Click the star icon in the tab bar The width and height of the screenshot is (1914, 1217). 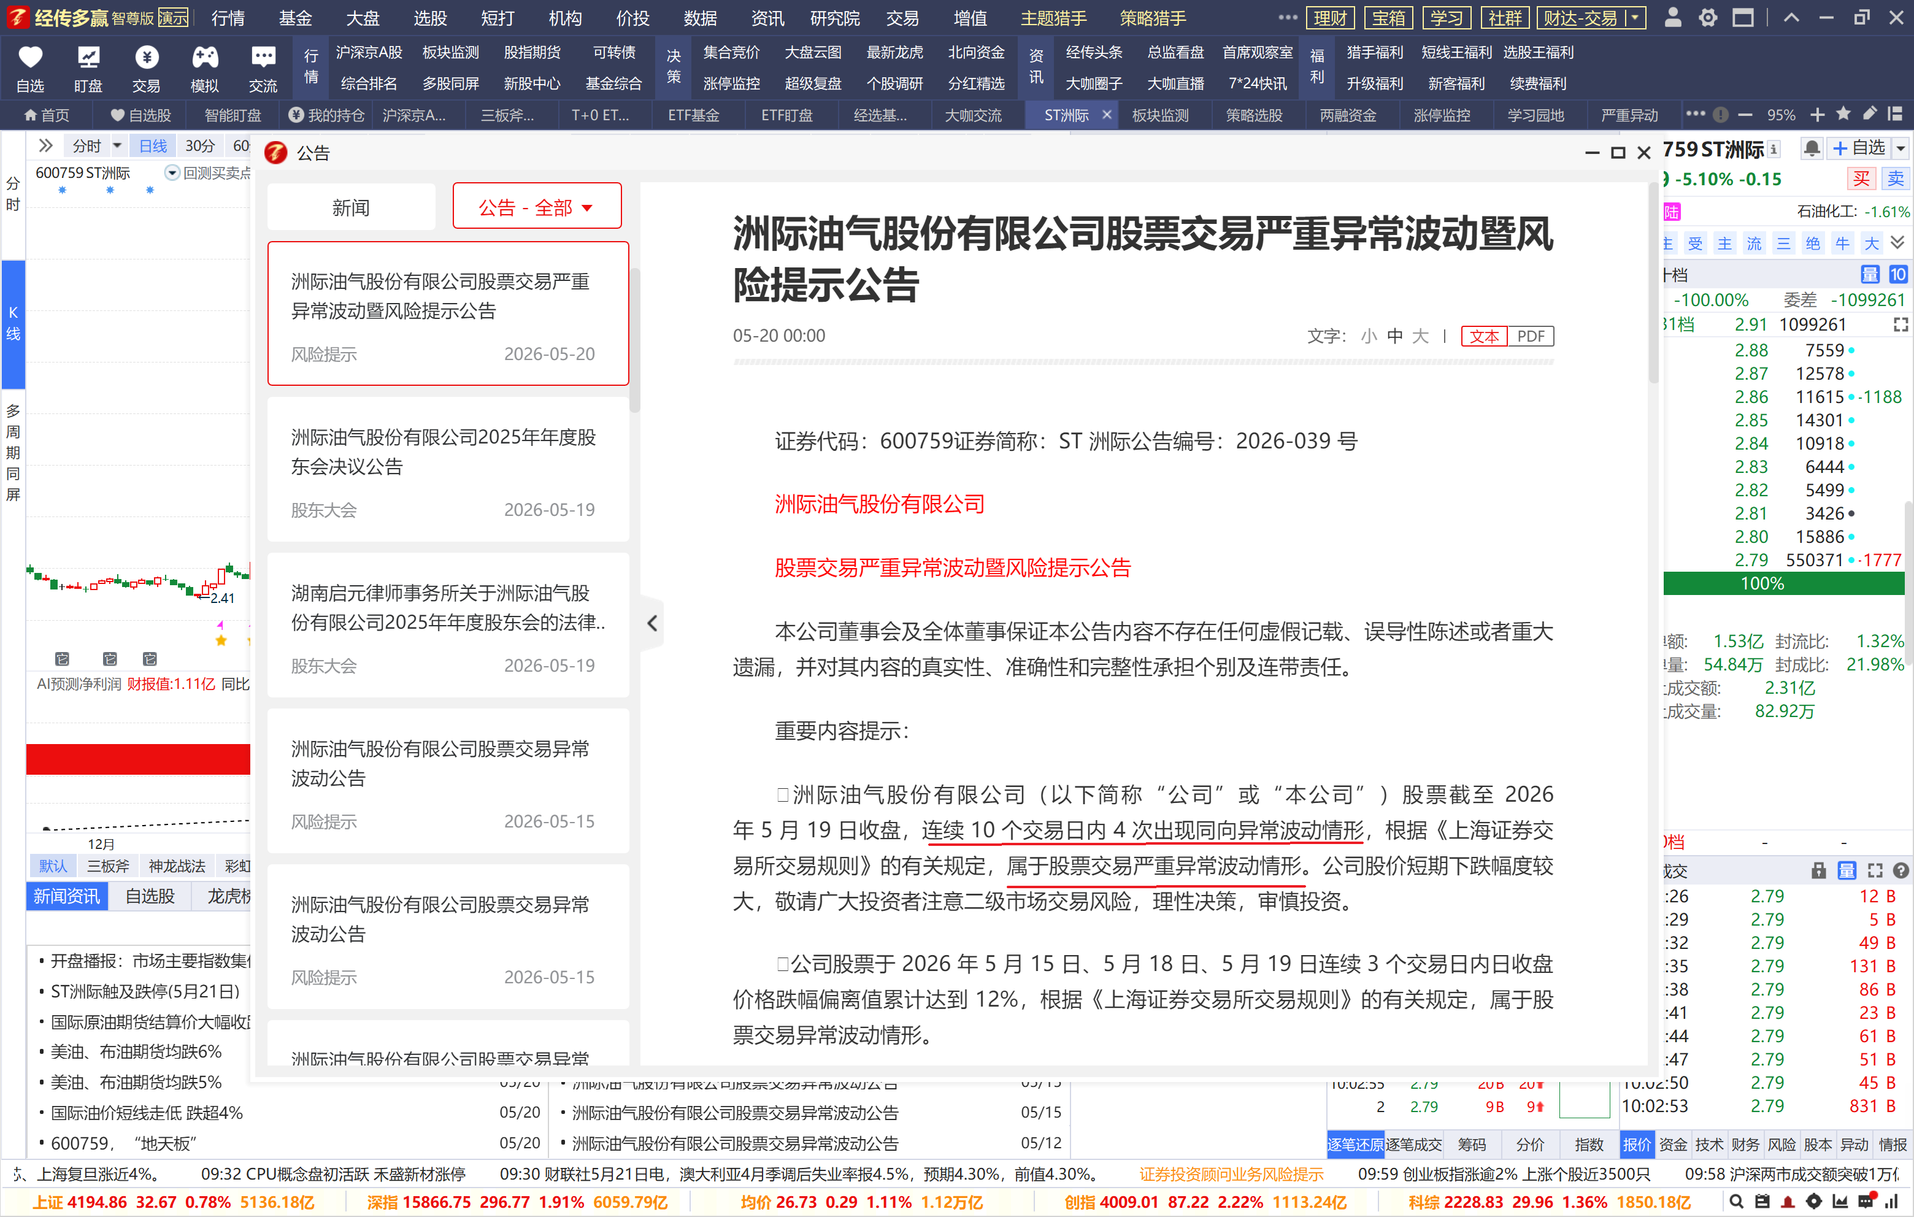pos(1843,113)
